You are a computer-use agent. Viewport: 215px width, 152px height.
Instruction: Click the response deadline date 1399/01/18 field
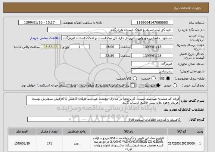[152, 47]
